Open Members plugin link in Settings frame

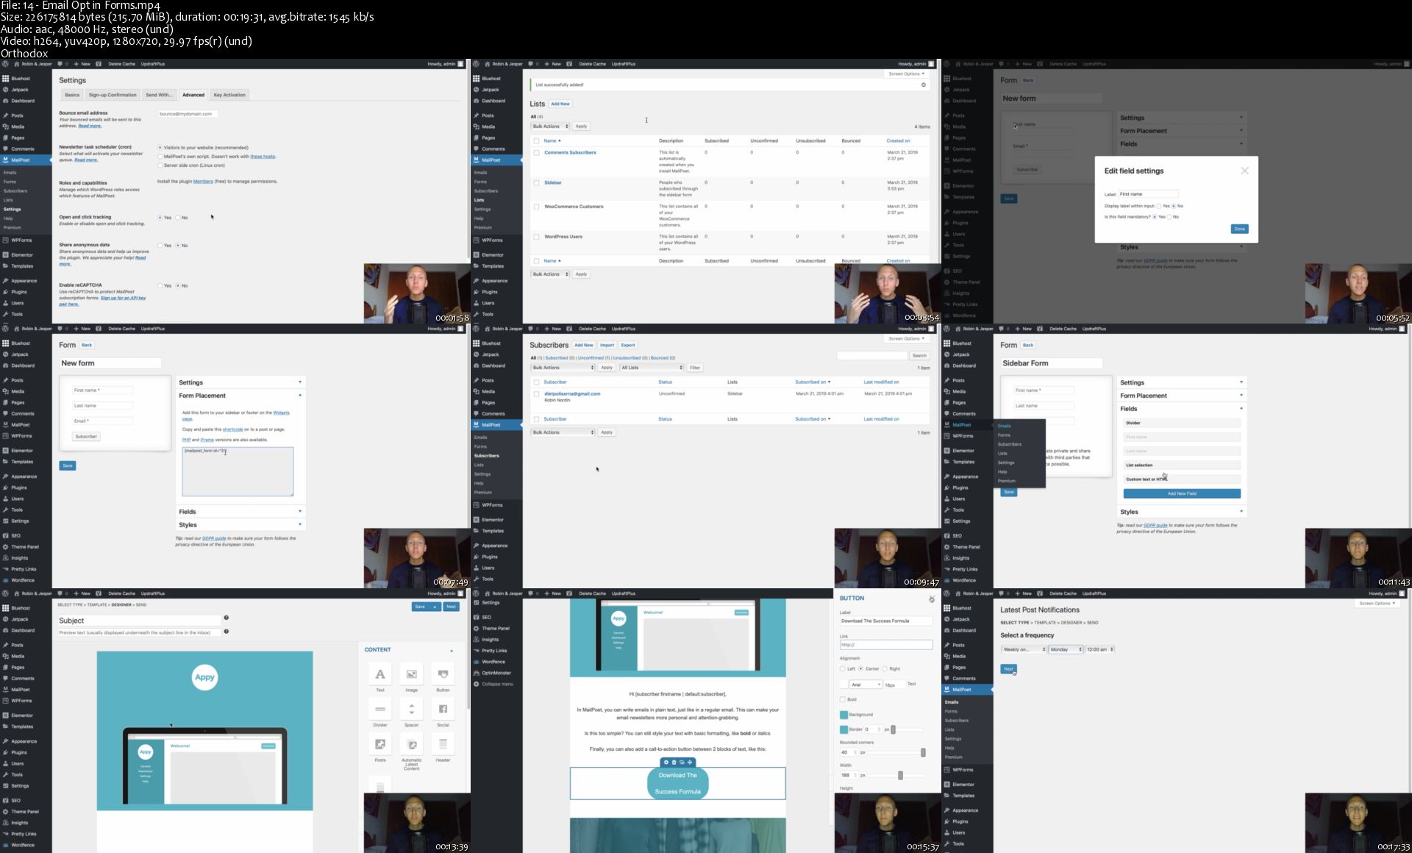[203, 182]
